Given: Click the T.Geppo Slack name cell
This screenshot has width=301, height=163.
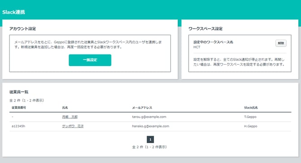Looking at the screenshot, I should (250, 117).
